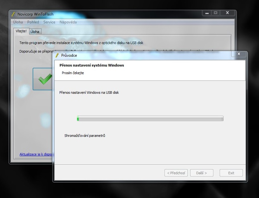Open the Service menu

coord(49,22)
